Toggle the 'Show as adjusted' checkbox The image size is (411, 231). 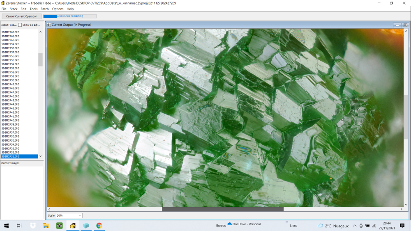(20, 25)
